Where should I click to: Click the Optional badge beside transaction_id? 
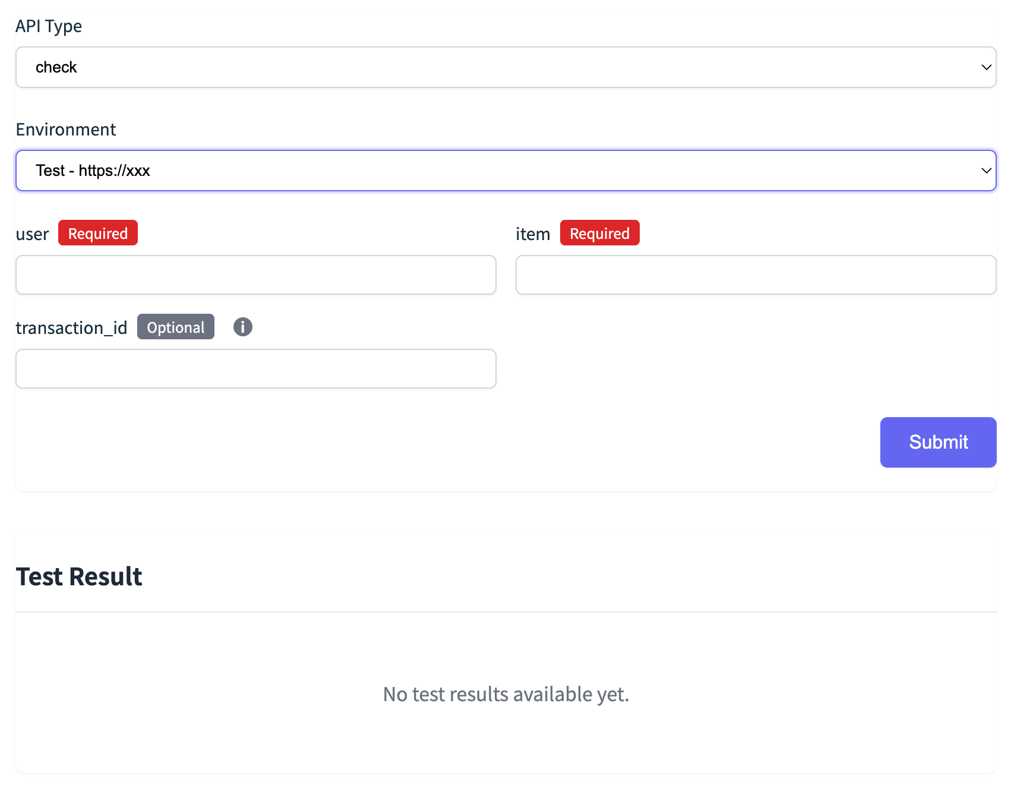(175, 327)
